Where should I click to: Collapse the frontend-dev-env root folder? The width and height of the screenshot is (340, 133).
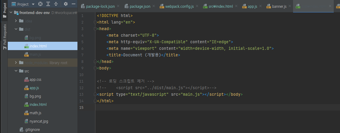[x=11, y=13]
